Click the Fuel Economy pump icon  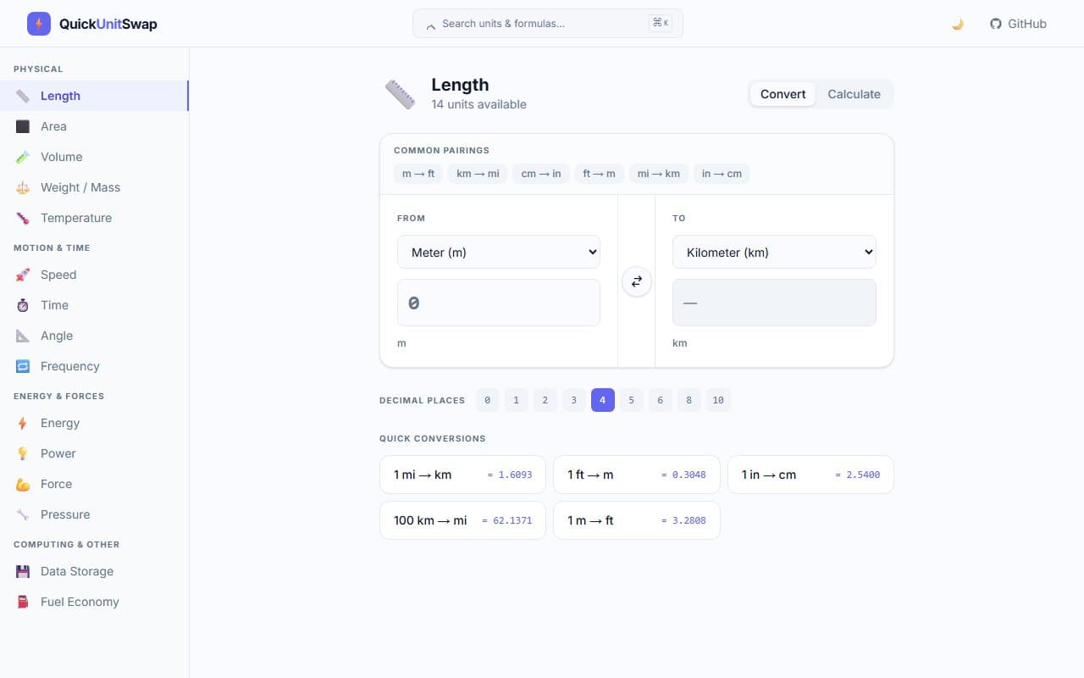point(23,602)
